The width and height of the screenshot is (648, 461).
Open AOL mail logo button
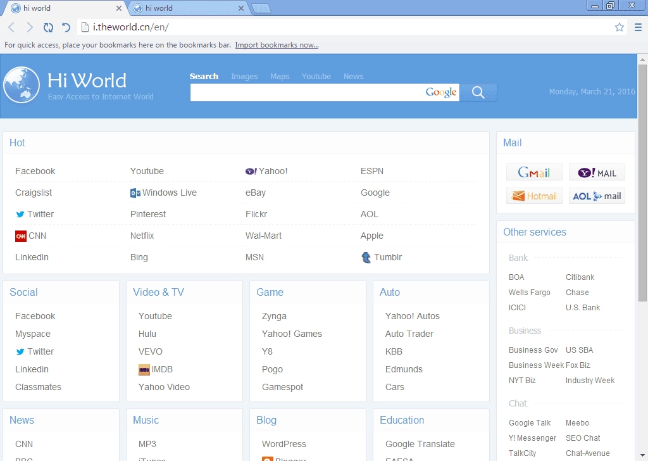pos(597,196)
